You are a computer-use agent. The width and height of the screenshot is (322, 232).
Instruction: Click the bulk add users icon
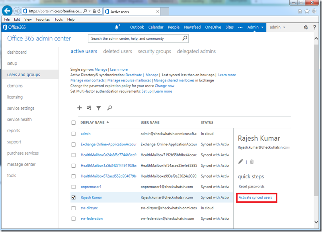pos(89,108)
